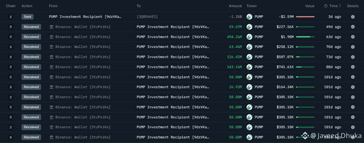Toggle the Time column sort arrows
The width and height of the screenshot is (364, 143).
click(340, 6)
